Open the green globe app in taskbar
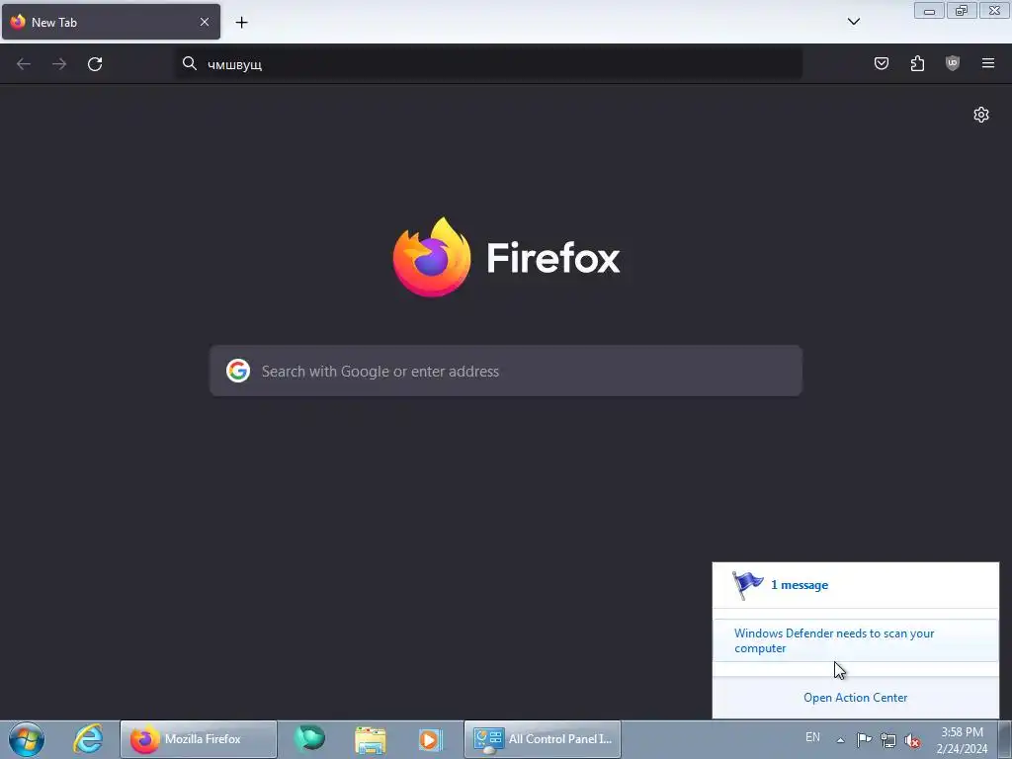Screen dimensions: 1012x759 click(309, 739)
